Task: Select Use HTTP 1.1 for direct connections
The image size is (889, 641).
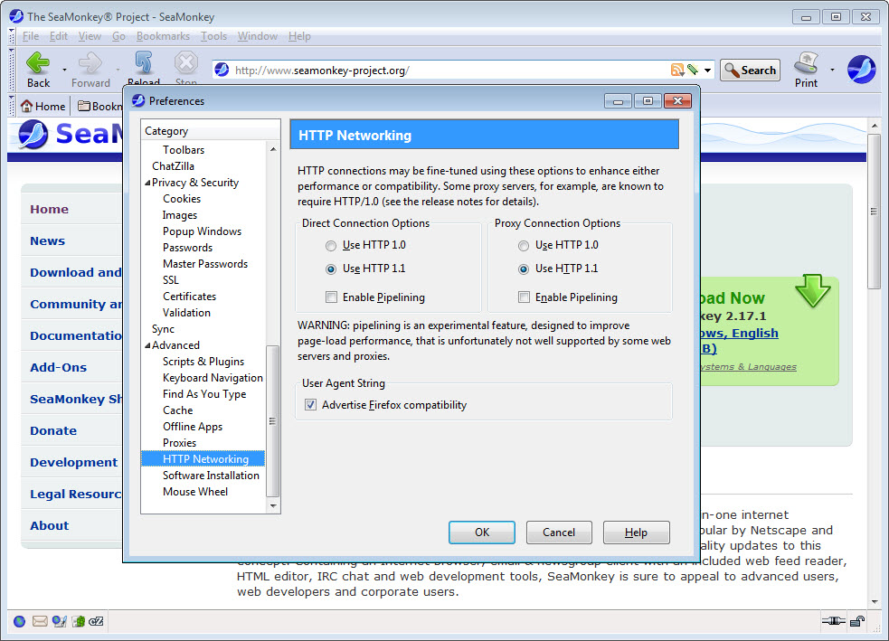Action: tap(330, 269)
